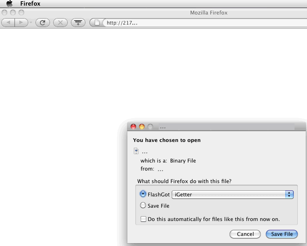307x246 pixels.
Task: Click the file type icon in dialog
Action: pos(136,151)
